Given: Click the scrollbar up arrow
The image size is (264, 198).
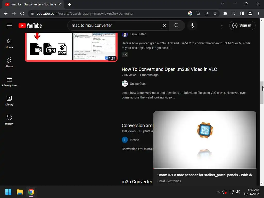Looking at the screenshot, I should pos(262,21).
